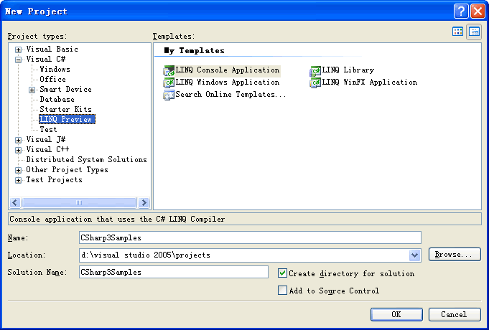Select Distributed System Solutions
The width and height of the screenshot is (489, 330).
[x=86, y=159]
